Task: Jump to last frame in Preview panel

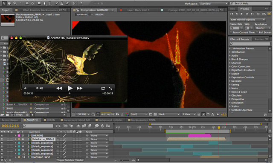Action: [252, 14]
